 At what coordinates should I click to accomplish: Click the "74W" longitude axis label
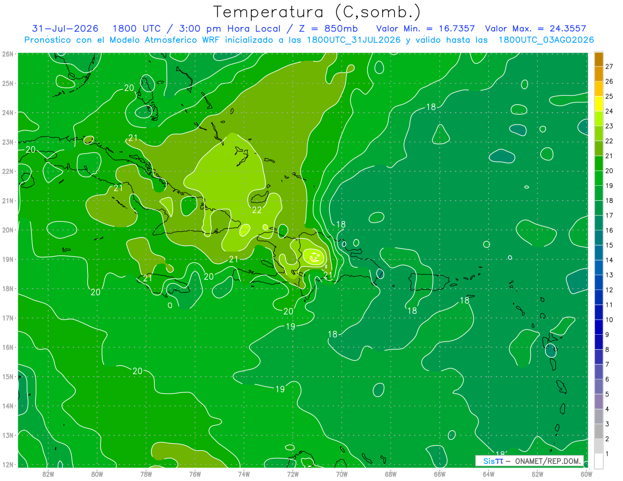[x=244, y=474]
